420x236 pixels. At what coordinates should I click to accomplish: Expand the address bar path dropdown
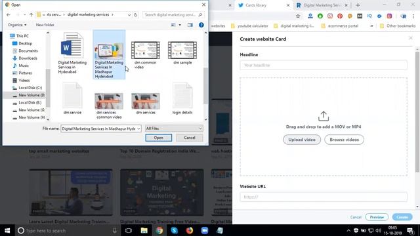click(x=129, y=14)
